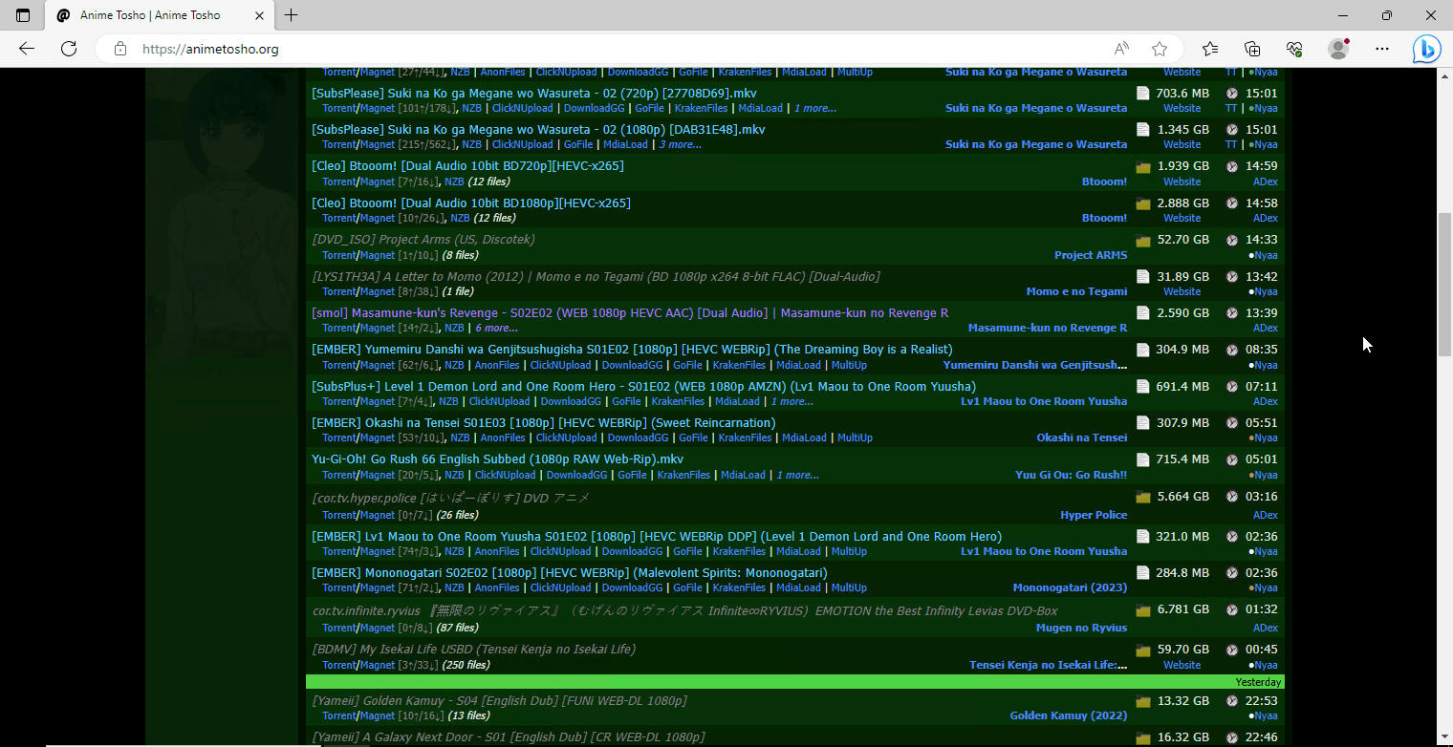Viewport: 1453px width, 747px height.
Task: Click file icon for Masamune-kun's Revenge row
Action: click(x=1142, y=313)
